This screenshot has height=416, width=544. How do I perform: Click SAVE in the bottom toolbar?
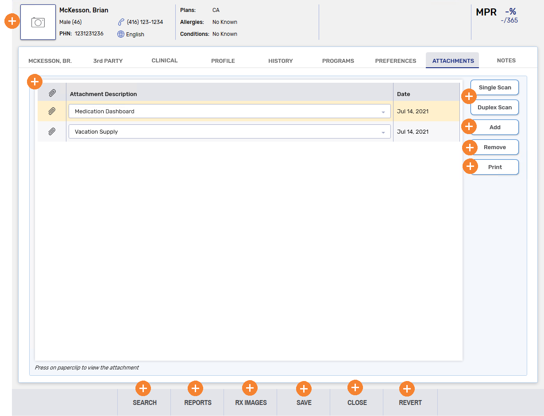[x=304, y=403]
